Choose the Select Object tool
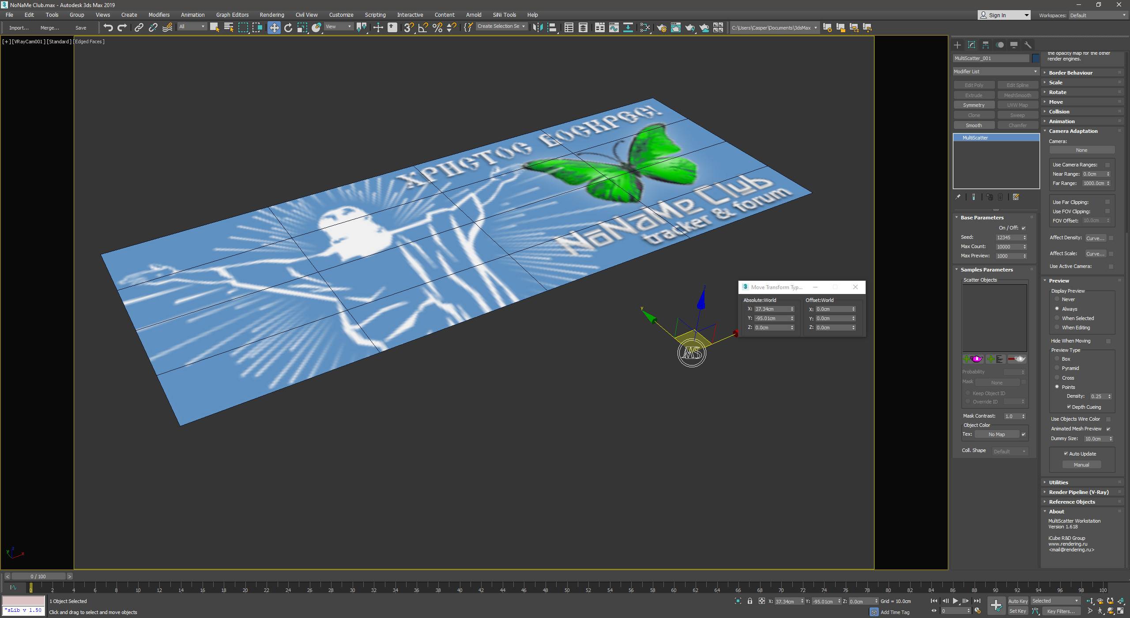This screenshot has height=618, width=1130. coord(215,27)
